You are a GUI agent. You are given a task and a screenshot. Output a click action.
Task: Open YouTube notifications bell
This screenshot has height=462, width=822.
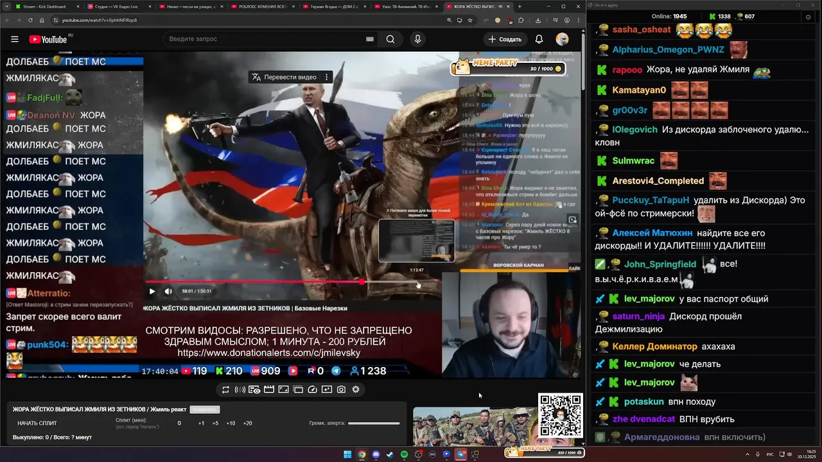(539, 39)
